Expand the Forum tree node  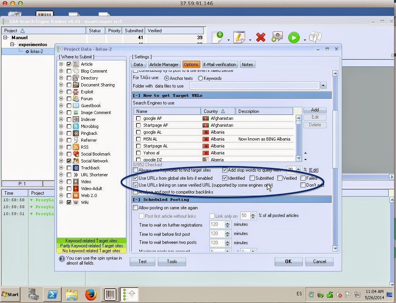pyautogui.click(x=61, y=99)
